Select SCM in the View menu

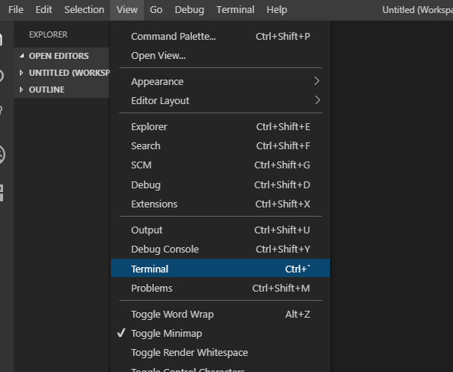[220, 165]
